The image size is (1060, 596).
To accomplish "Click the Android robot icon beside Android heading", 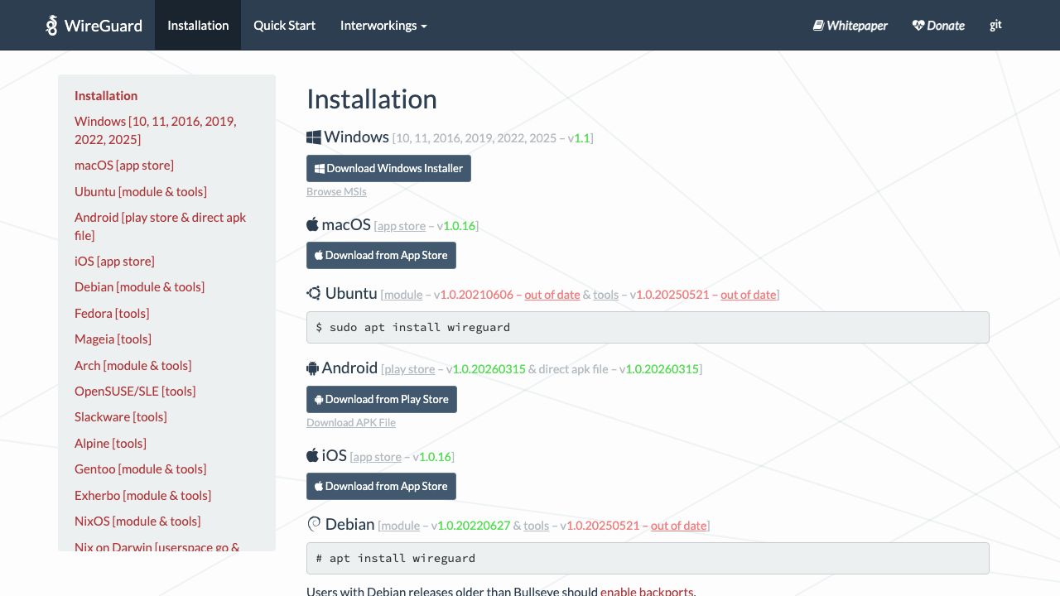I will coord(312,368).
